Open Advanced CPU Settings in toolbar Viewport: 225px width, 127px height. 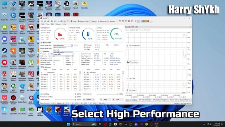[106, 21]
